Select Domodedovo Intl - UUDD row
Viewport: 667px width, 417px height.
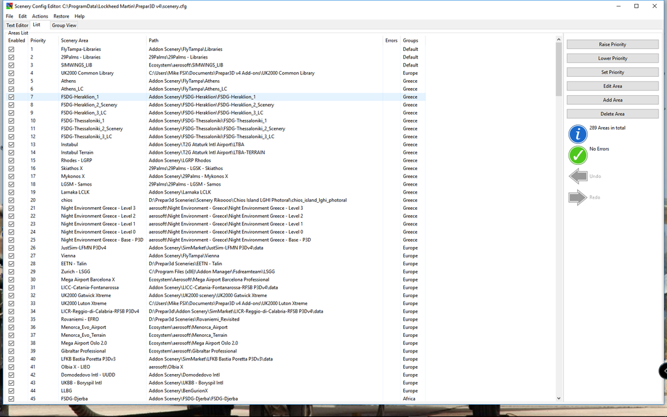pos(215,375)
